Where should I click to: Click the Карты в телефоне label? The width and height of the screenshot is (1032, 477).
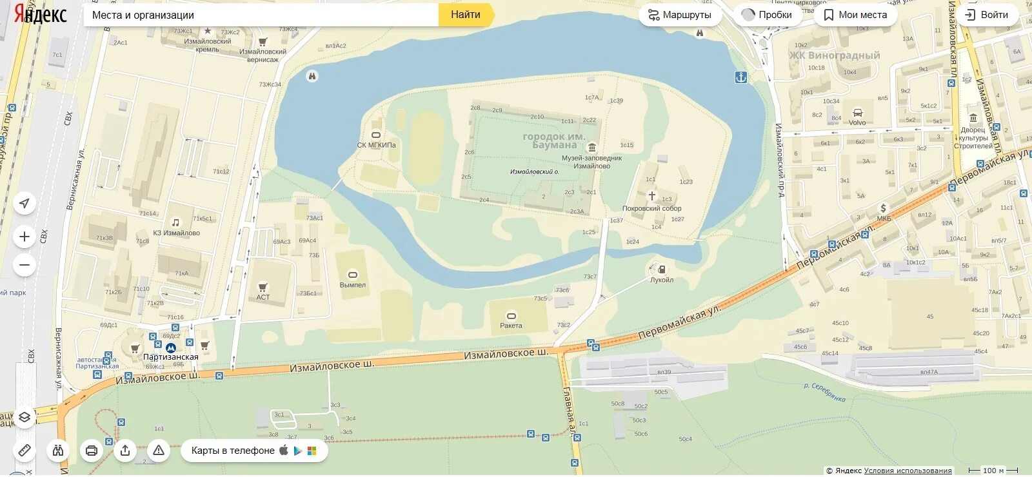233,451
